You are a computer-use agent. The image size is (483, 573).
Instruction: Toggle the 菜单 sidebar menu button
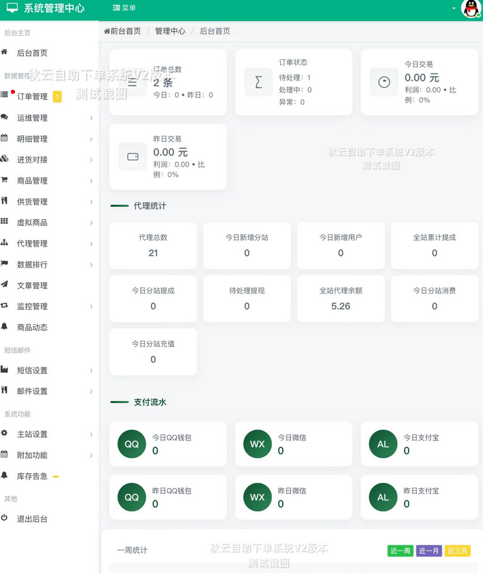(124, 8)
